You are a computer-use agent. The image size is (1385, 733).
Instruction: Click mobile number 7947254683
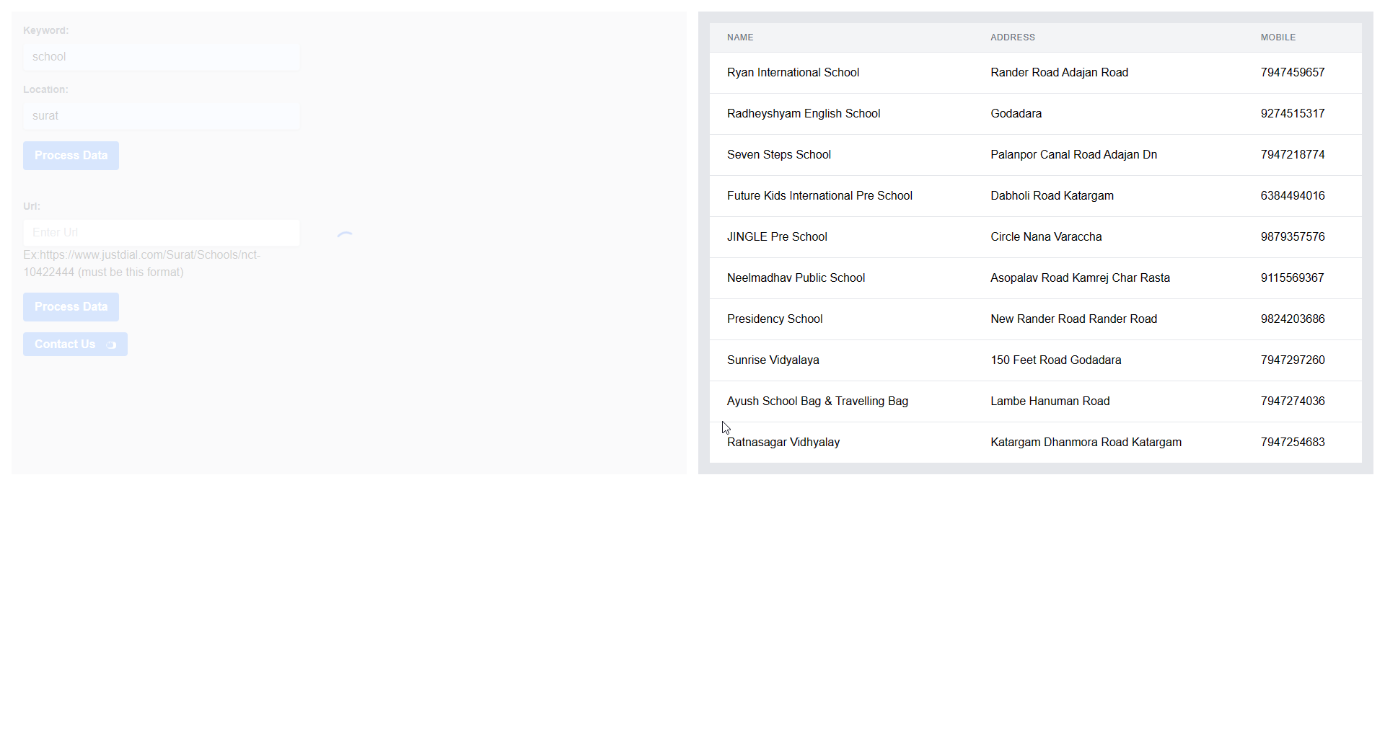tap(1293, 443)
